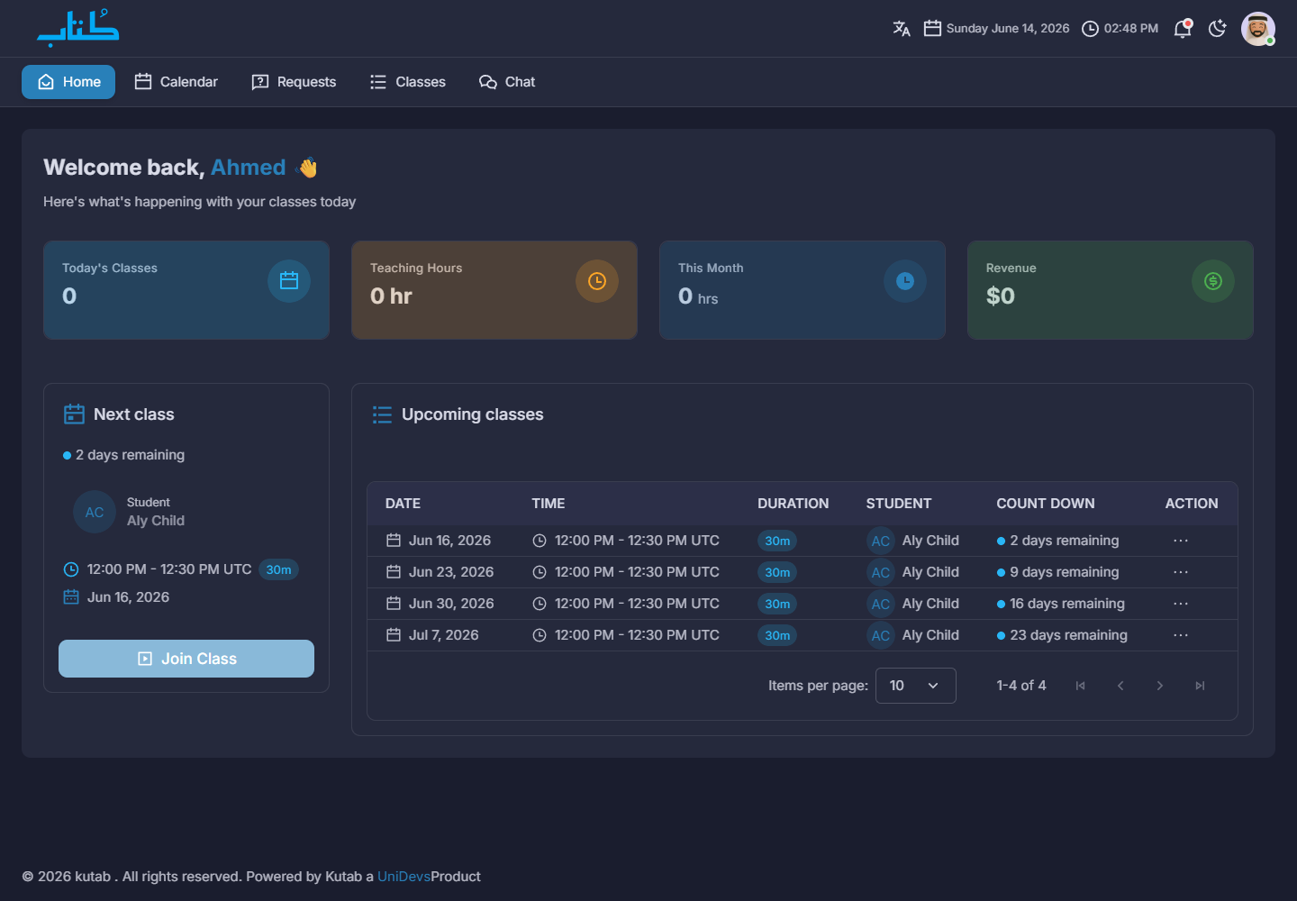Go to Home tab
This screenshot has width=1297, height=901.
coord(68,82)
